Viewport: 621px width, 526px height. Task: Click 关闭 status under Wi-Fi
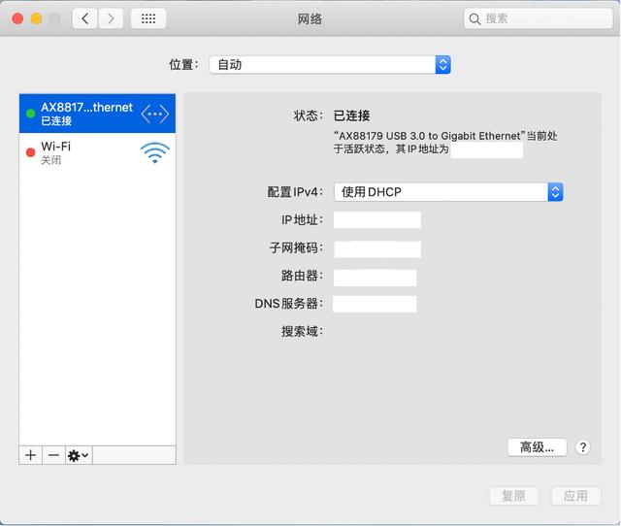coord(51,160)
